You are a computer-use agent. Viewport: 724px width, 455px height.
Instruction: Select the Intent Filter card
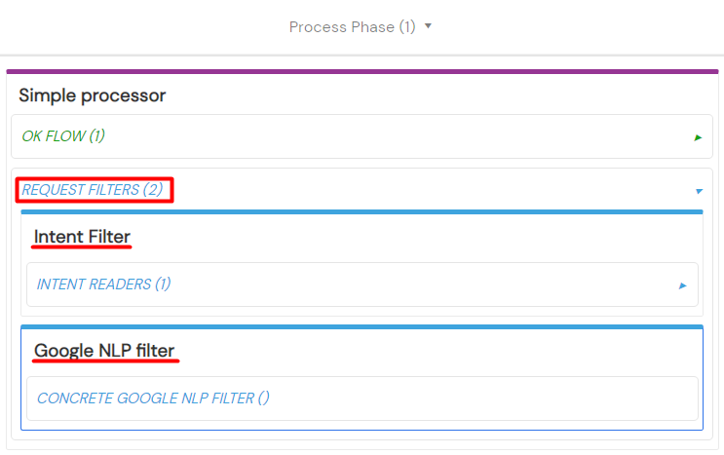tap(362, 263)
